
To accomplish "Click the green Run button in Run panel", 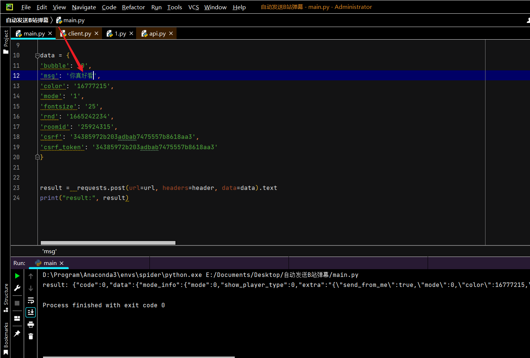I will (x=17, y=276).
